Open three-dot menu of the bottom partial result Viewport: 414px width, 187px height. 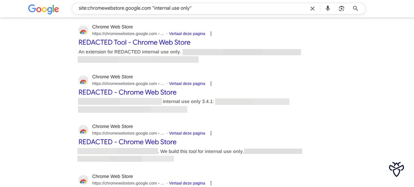[211, 183]
